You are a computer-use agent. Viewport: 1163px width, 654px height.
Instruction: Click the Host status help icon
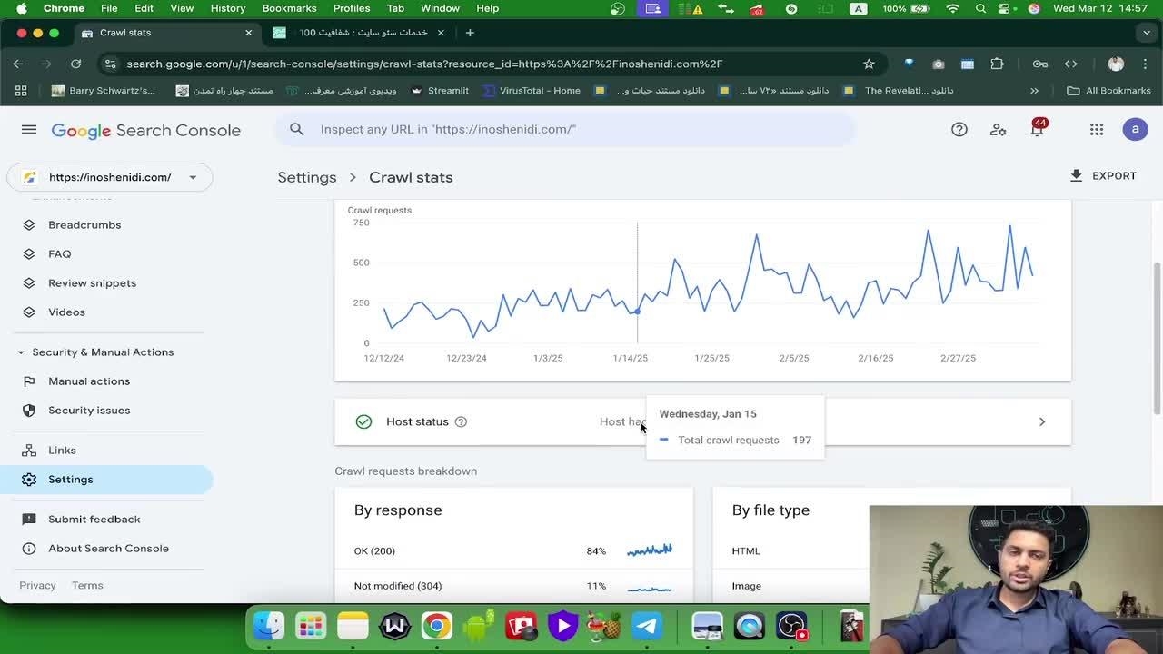[461, 421]
